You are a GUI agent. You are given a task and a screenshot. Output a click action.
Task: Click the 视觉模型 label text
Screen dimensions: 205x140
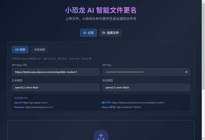click(108, 81)
